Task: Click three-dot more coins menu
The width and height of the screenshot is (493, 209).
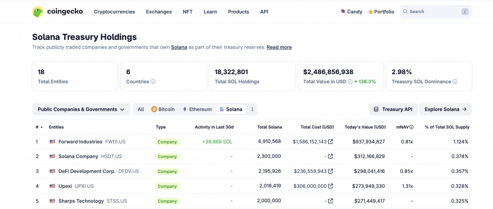Action: click(252, 109)
